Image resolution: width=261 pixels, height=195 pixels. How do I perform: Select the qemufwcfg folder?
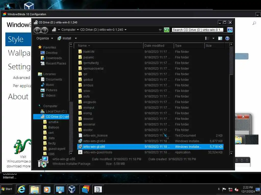pyautogui.click(x=91, y=63)
